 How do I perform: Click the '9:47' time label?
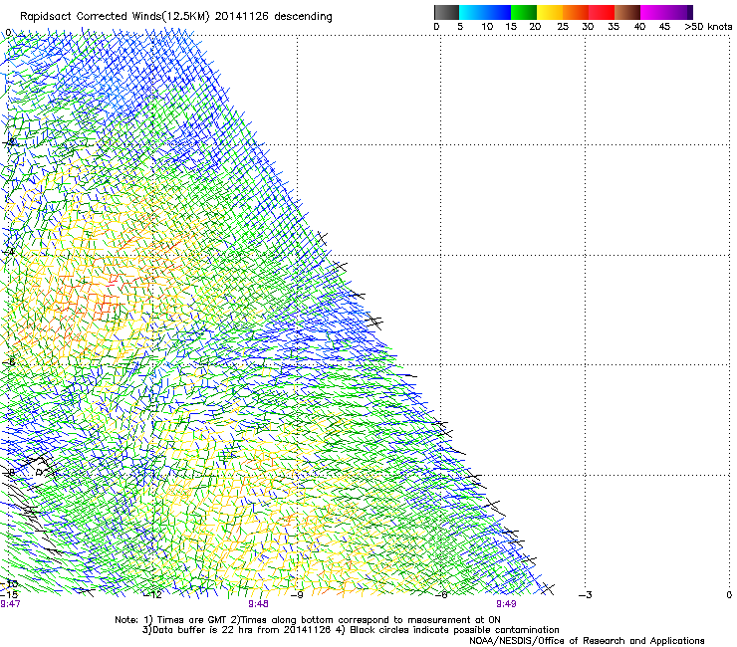[x=10, y=604]
